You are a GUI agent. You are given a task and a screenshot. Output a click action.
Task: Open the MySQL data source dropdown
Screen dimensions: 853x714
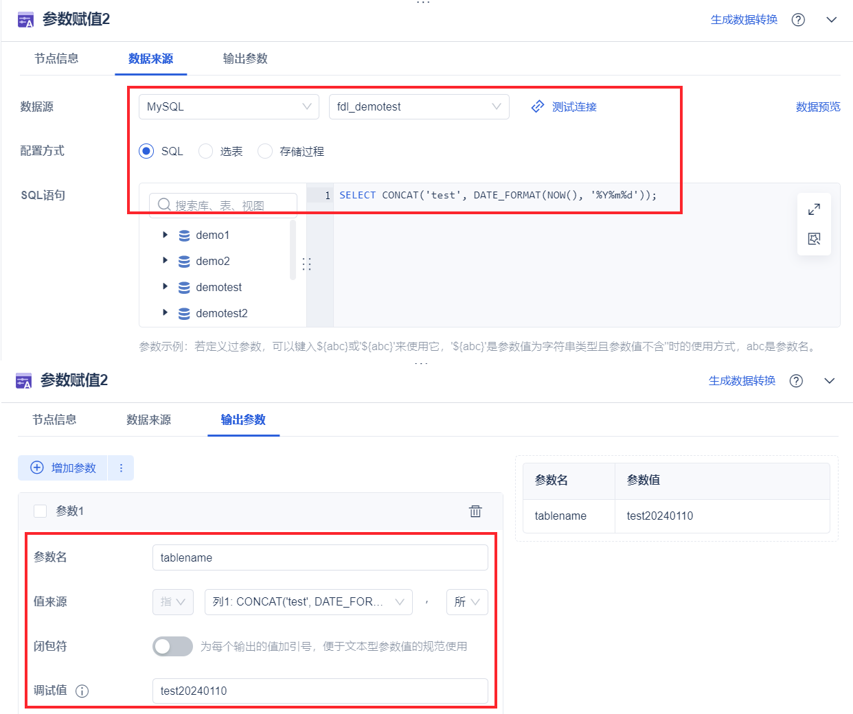click(229, 106)
